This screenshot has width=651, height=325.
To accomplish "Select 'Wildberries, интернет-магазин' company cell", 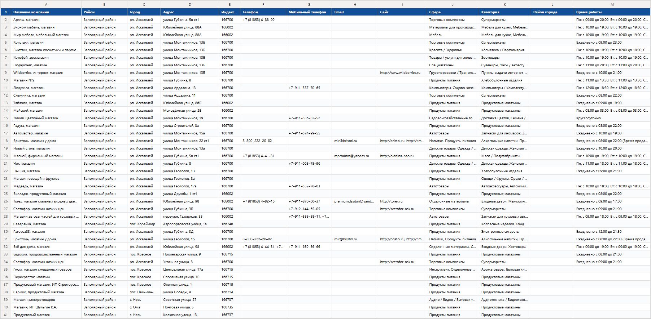I will click(46, 73).
